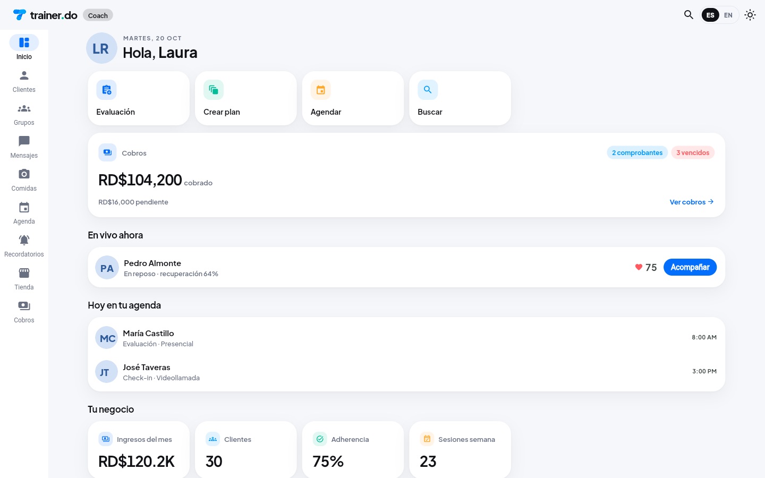Switch language to EN
This screenshot has height=478, width=765.
tap(728, 15)
